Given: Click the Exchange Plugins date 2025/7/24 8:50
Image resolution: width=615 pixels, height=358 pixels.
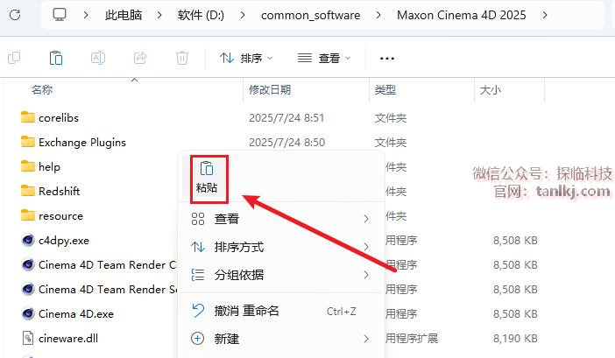Looking at the screenshot, I should pyautogui.click(x=286, y=142).
